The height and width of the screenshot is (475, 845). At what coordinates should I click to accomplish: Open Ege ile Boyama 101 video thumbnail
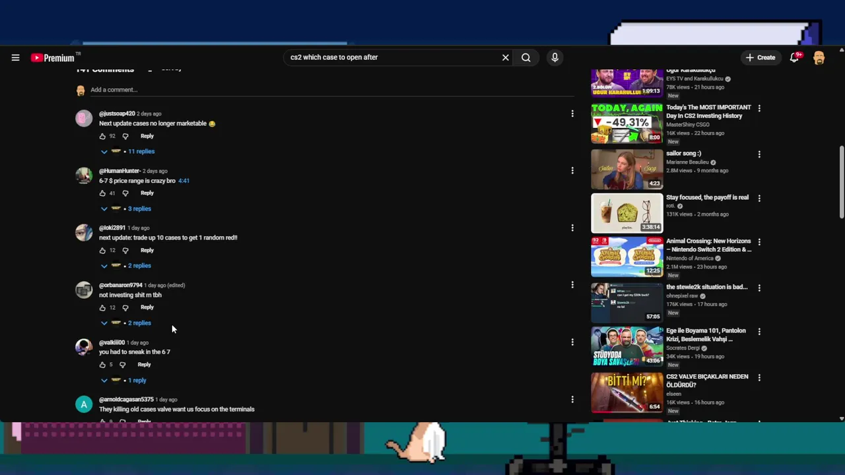626,346
